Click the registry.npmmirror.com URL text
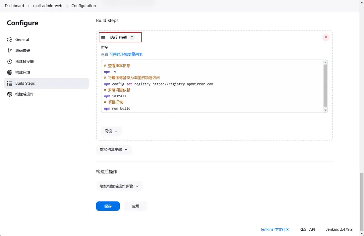The width and height of the screenshot is (364, 236). click(183, 84)
